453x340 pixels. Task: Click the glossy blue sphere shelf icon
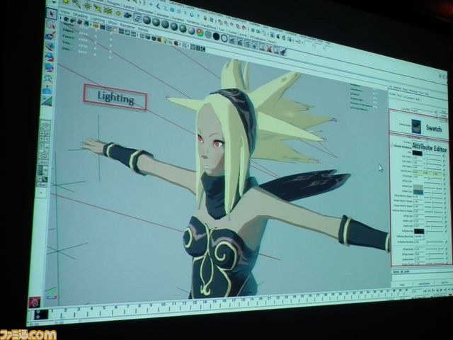pyautogui.click(x=191, y=30)
